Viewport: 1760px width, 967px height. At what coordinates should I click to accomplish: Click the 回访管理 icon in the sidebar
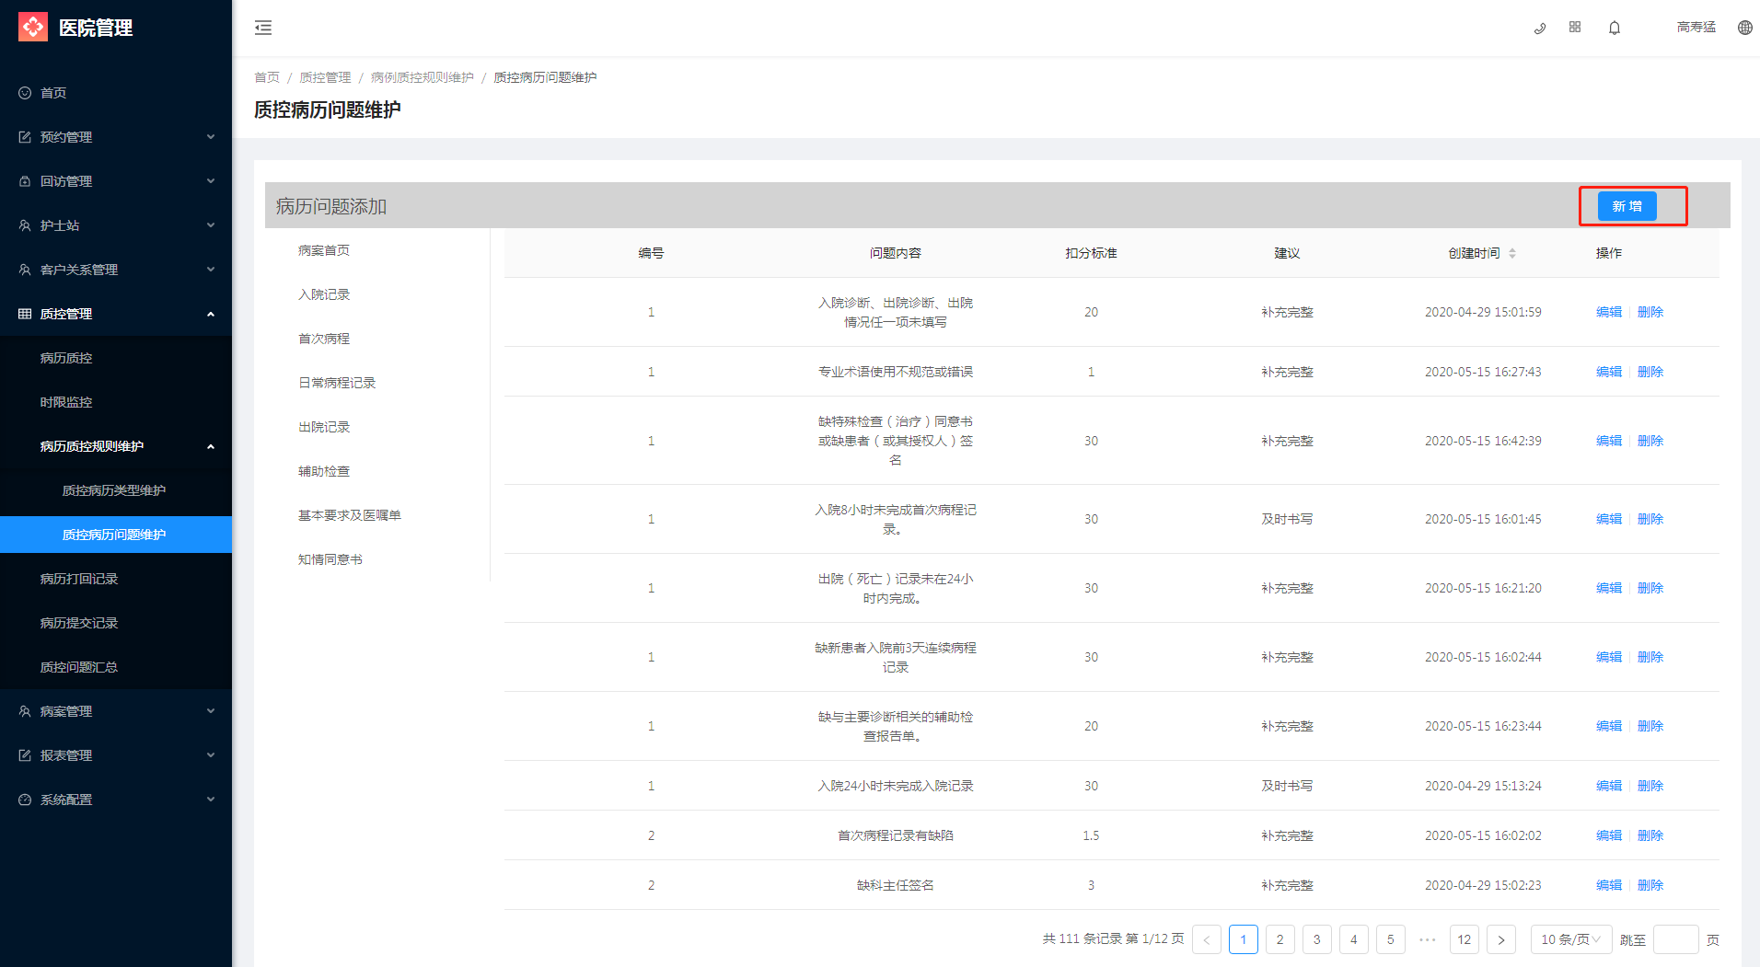pos(25,181)
